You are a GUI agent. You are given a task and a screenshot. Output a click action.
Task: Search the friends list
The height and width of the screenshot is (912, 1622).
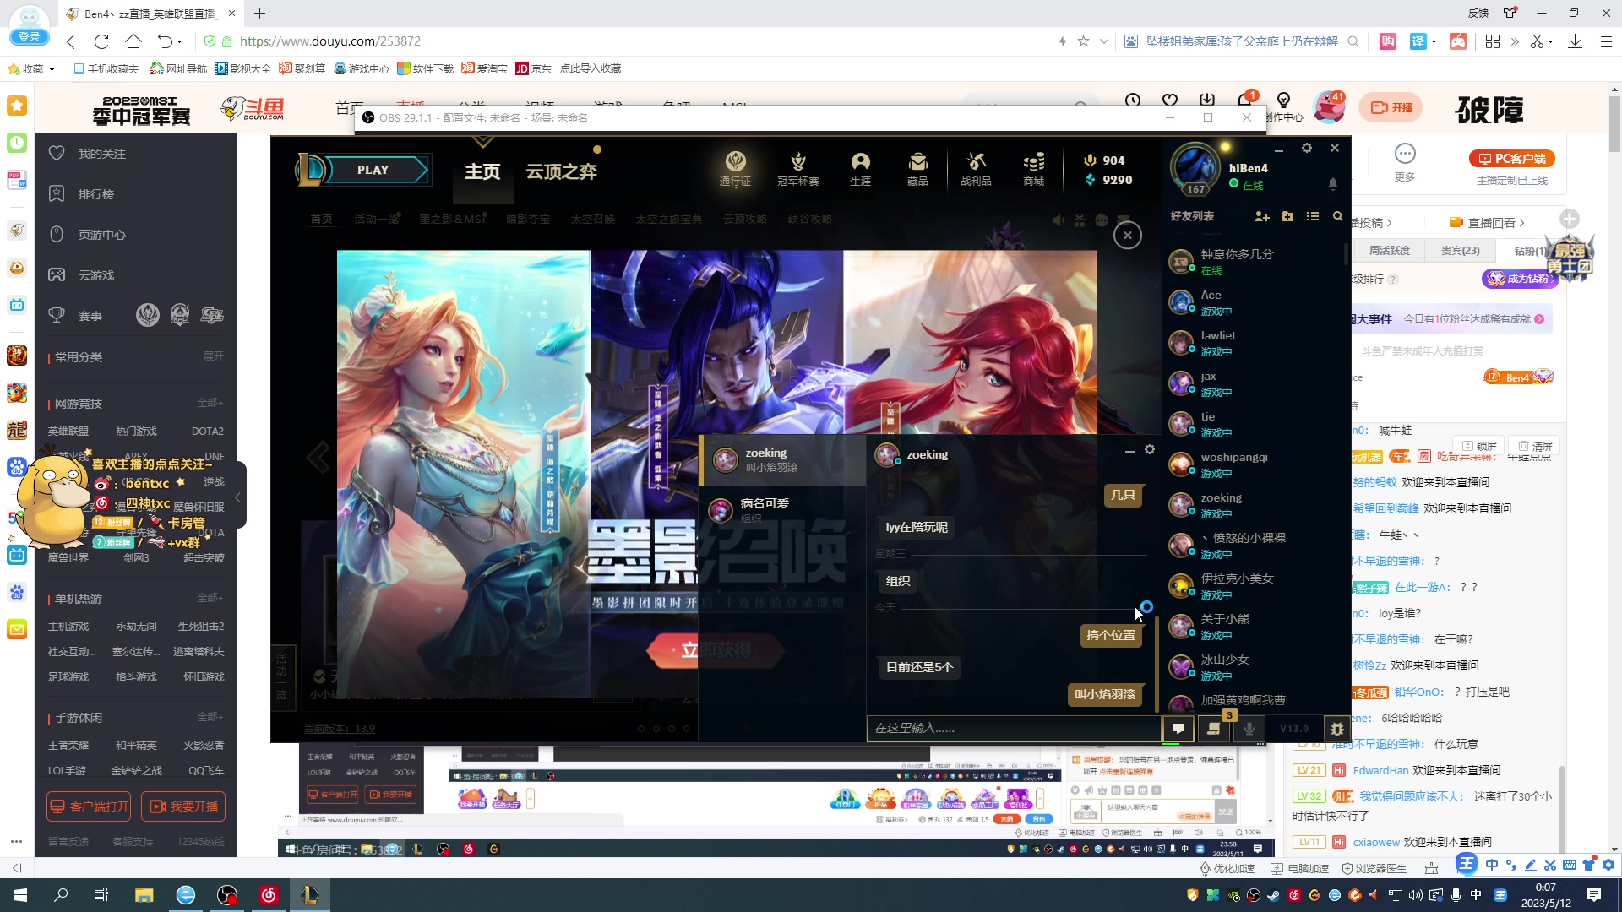[1337, 217]
